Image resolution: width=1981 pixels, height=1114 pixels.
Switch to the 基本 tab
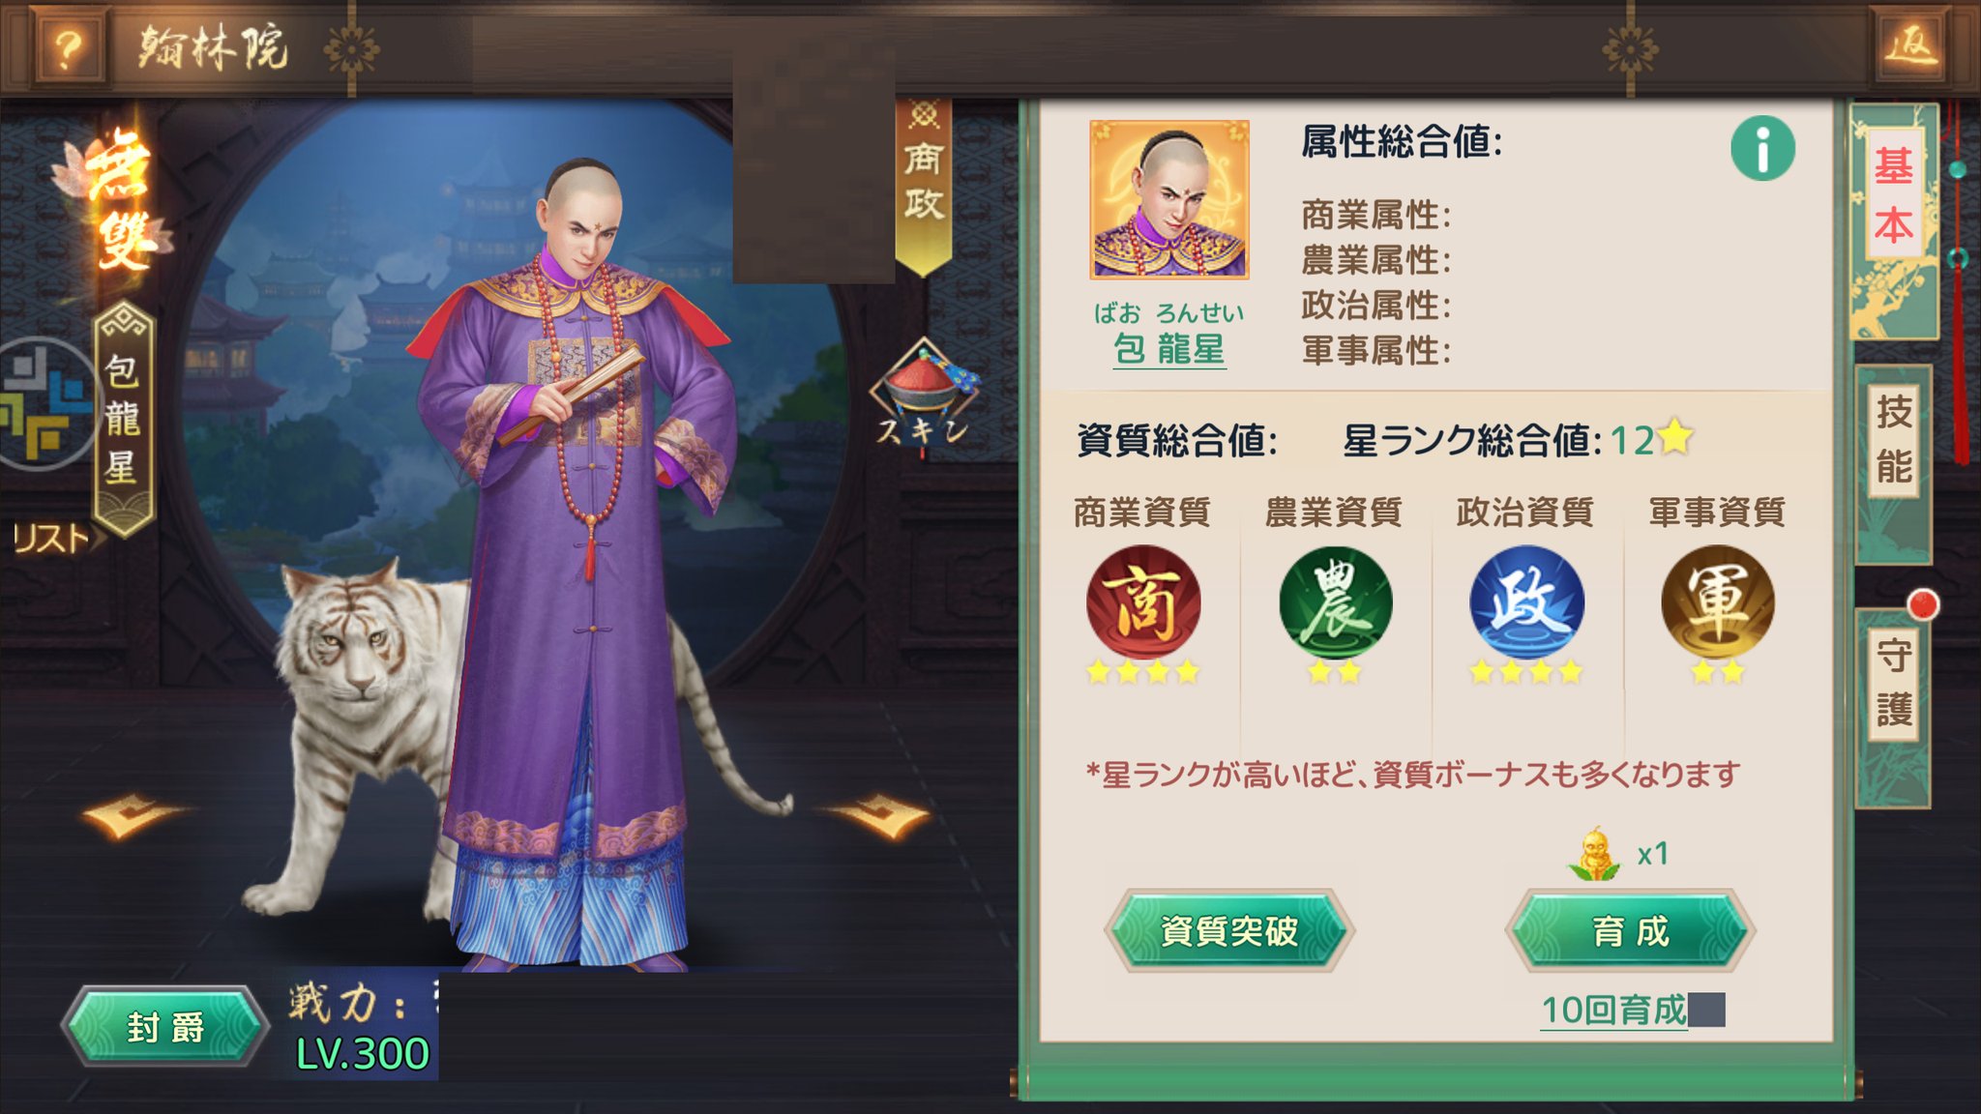[1893, 195]
